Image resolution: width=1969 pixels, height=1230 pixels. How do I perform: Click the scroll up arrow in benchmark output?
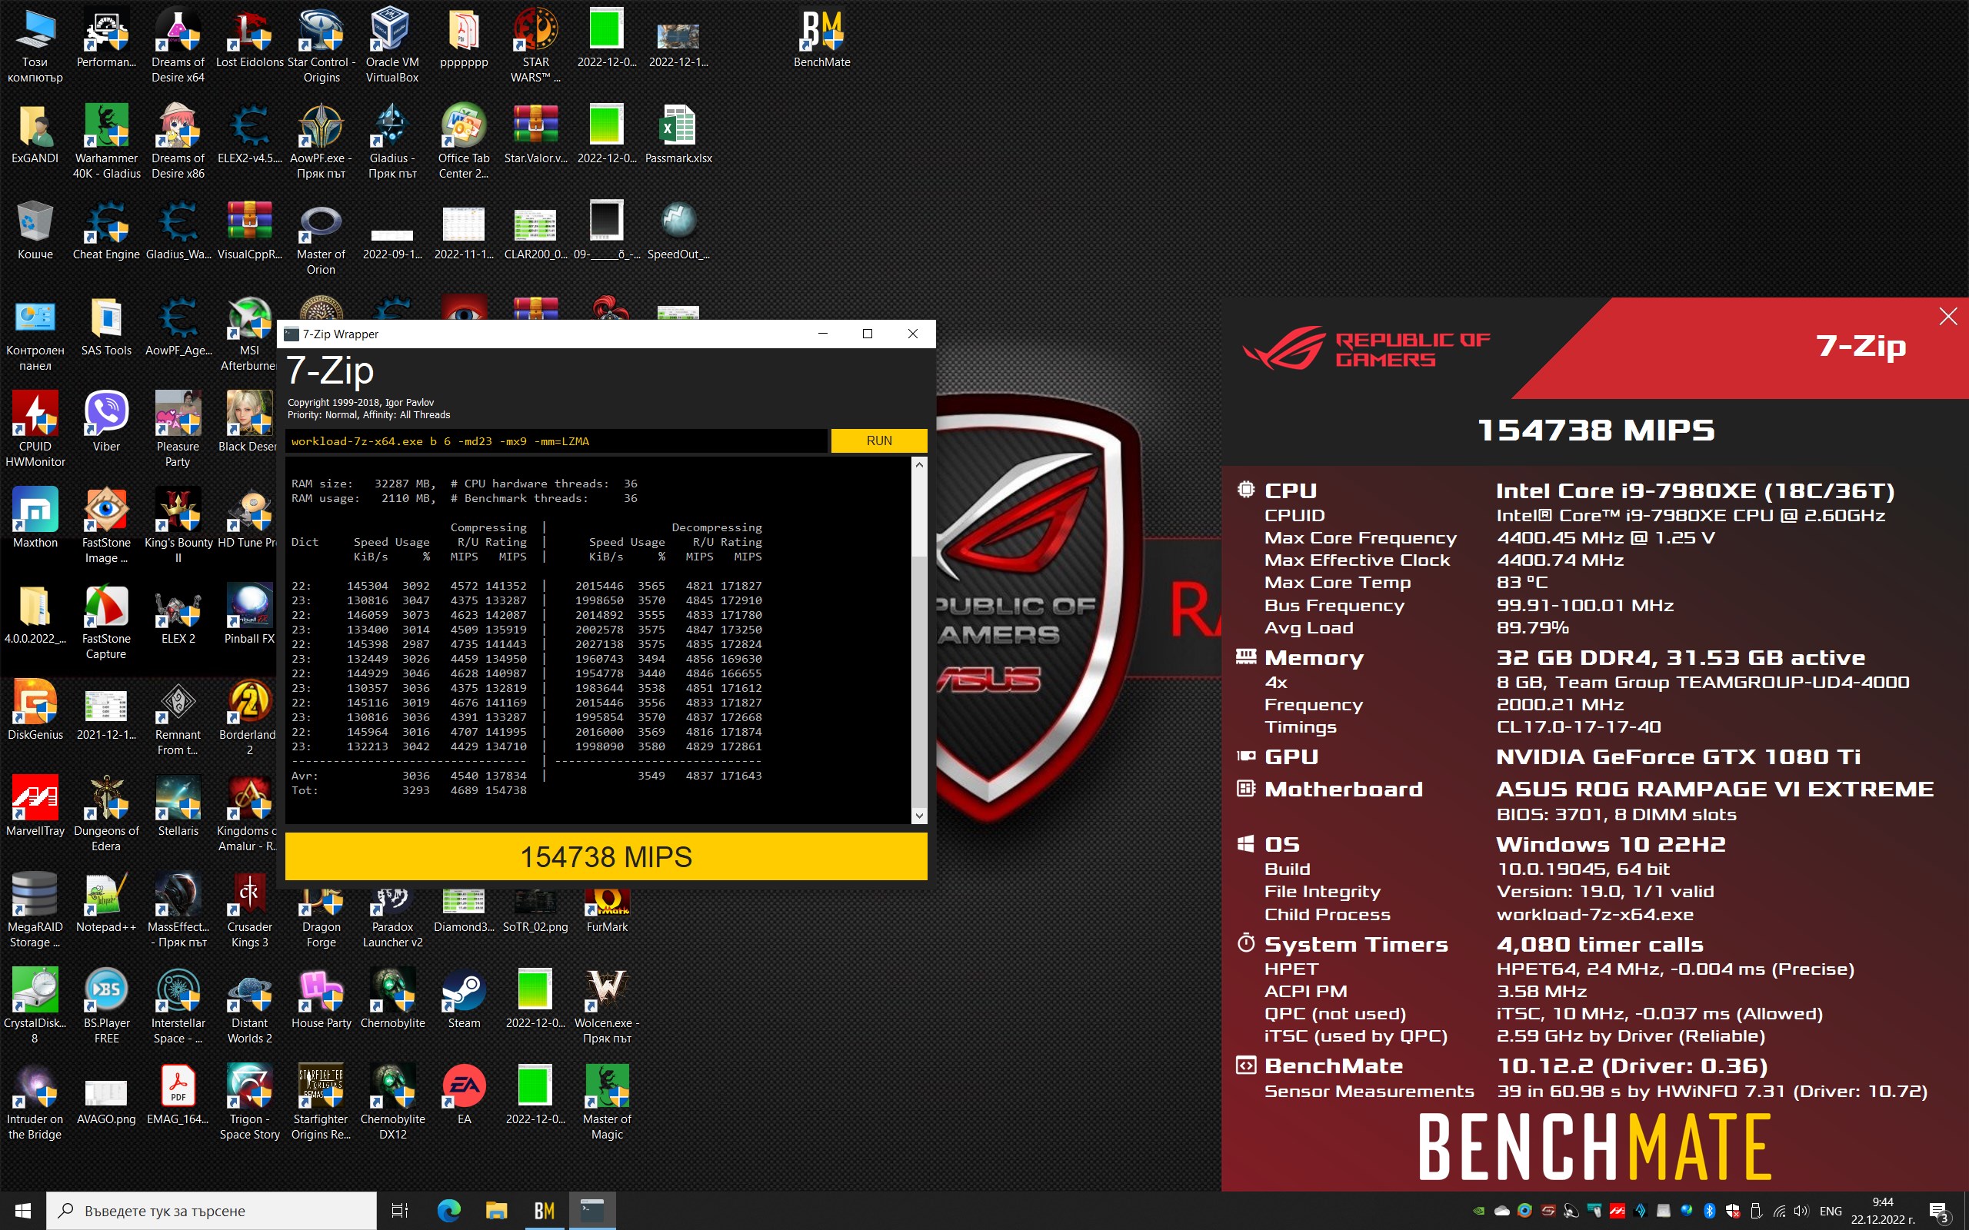point(918,464)
